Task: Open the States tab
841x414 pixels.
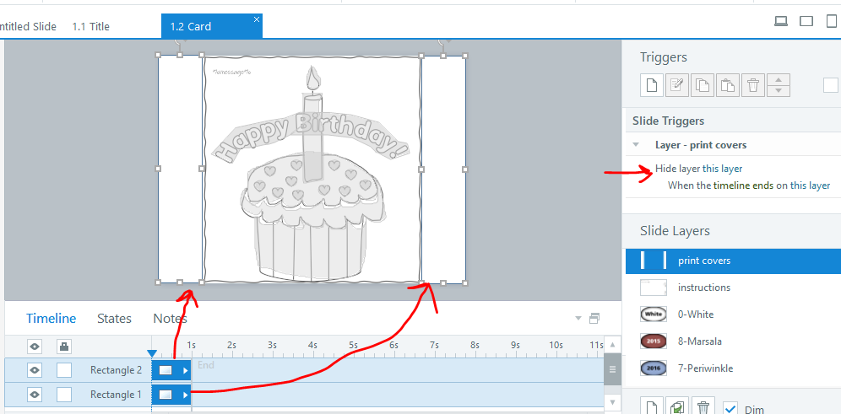Action: (114, 319)
